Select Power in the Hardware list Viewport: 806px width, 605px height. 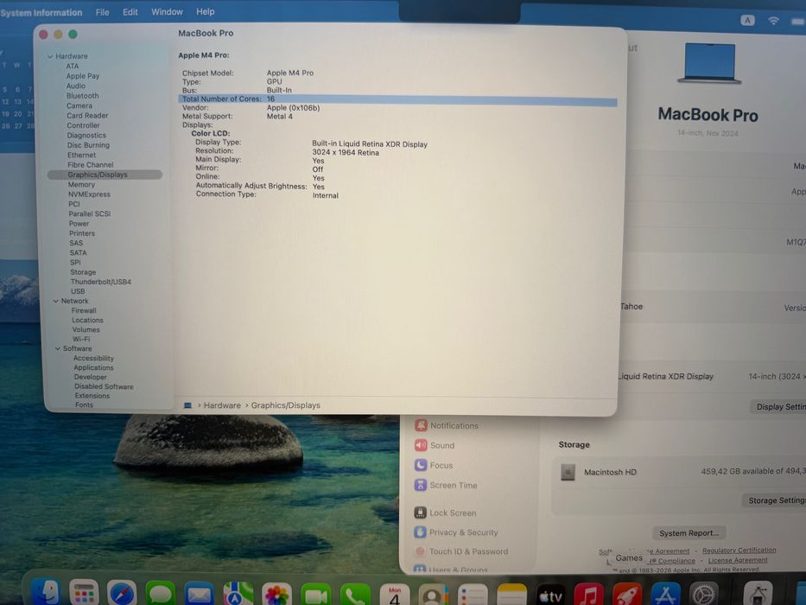tap(79, 224)
